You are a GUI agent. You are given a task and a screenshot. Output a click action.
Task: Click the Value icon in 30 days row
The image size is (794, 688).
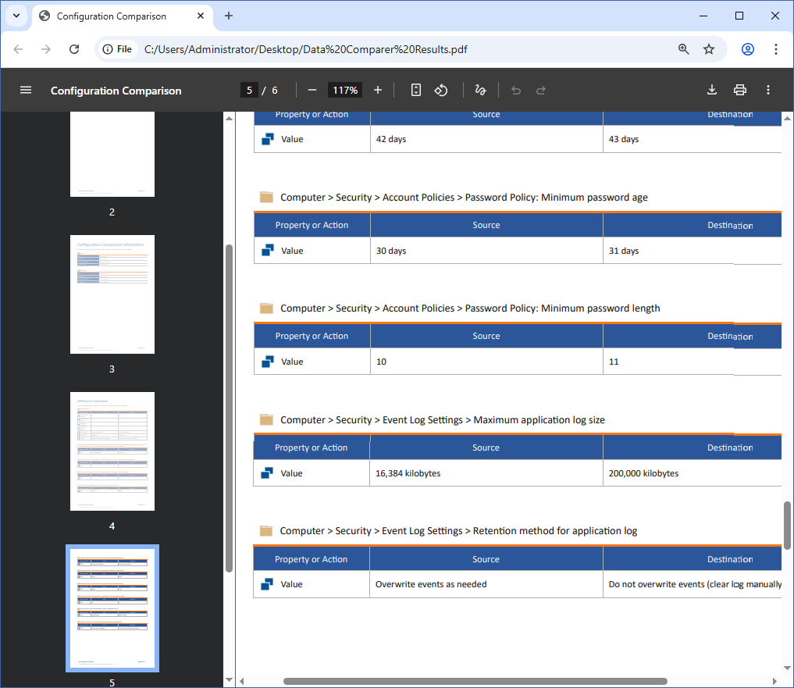tap(268, 250)
